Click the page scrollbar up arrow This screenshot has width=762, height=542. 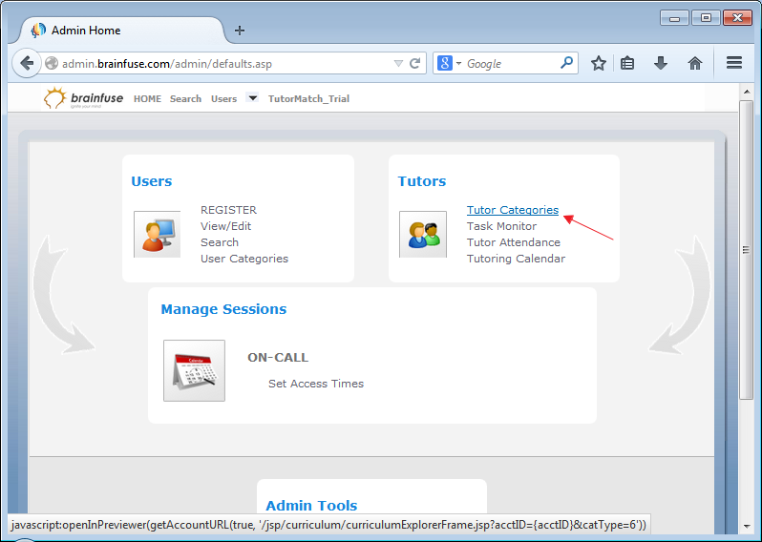pos(747,92)
